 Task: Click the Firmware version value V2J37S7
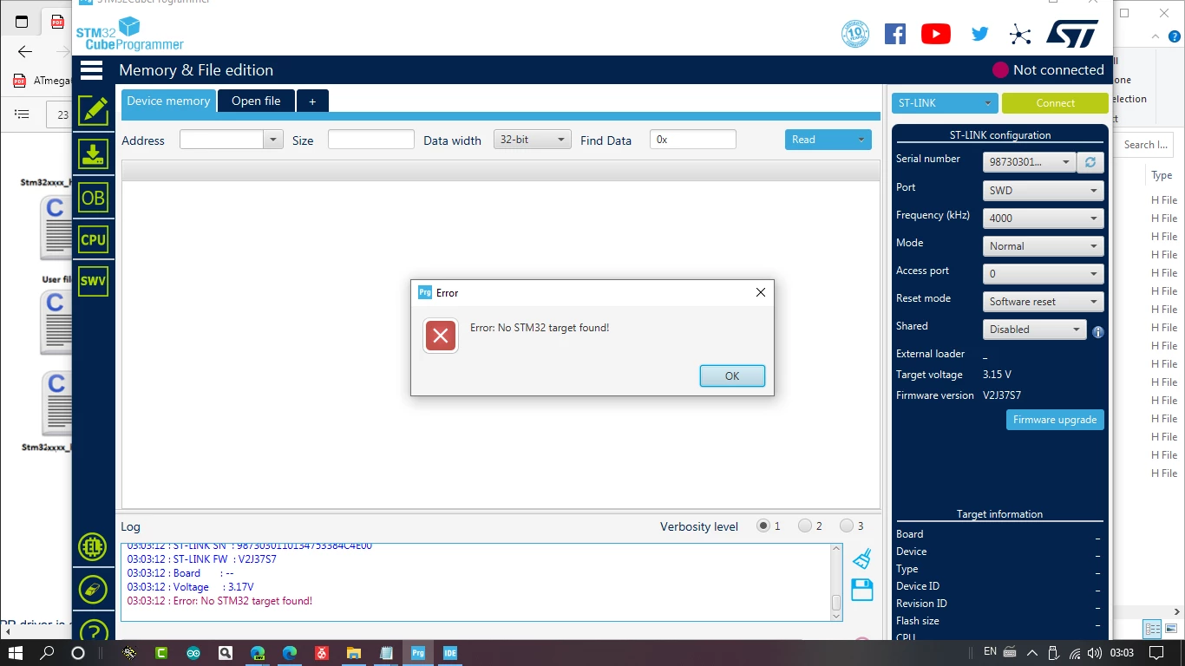pos(1002,395)
